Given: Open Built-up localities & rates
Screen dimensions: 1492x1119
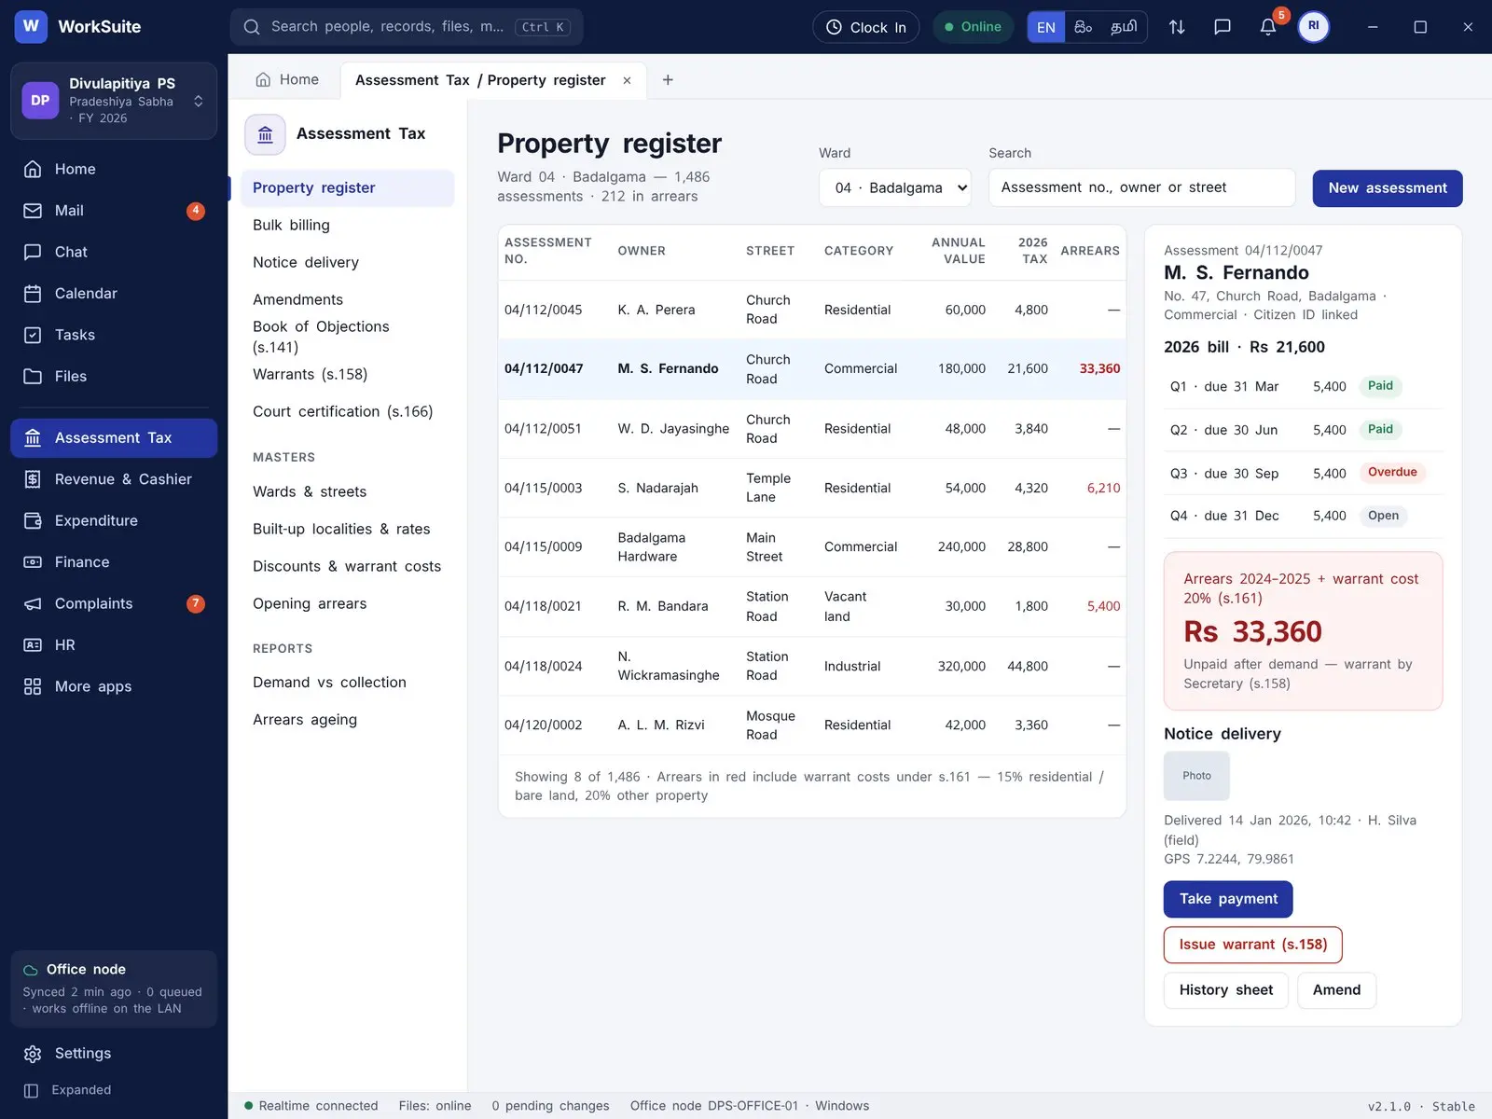Looking at the screenshot, I should 347,529.
